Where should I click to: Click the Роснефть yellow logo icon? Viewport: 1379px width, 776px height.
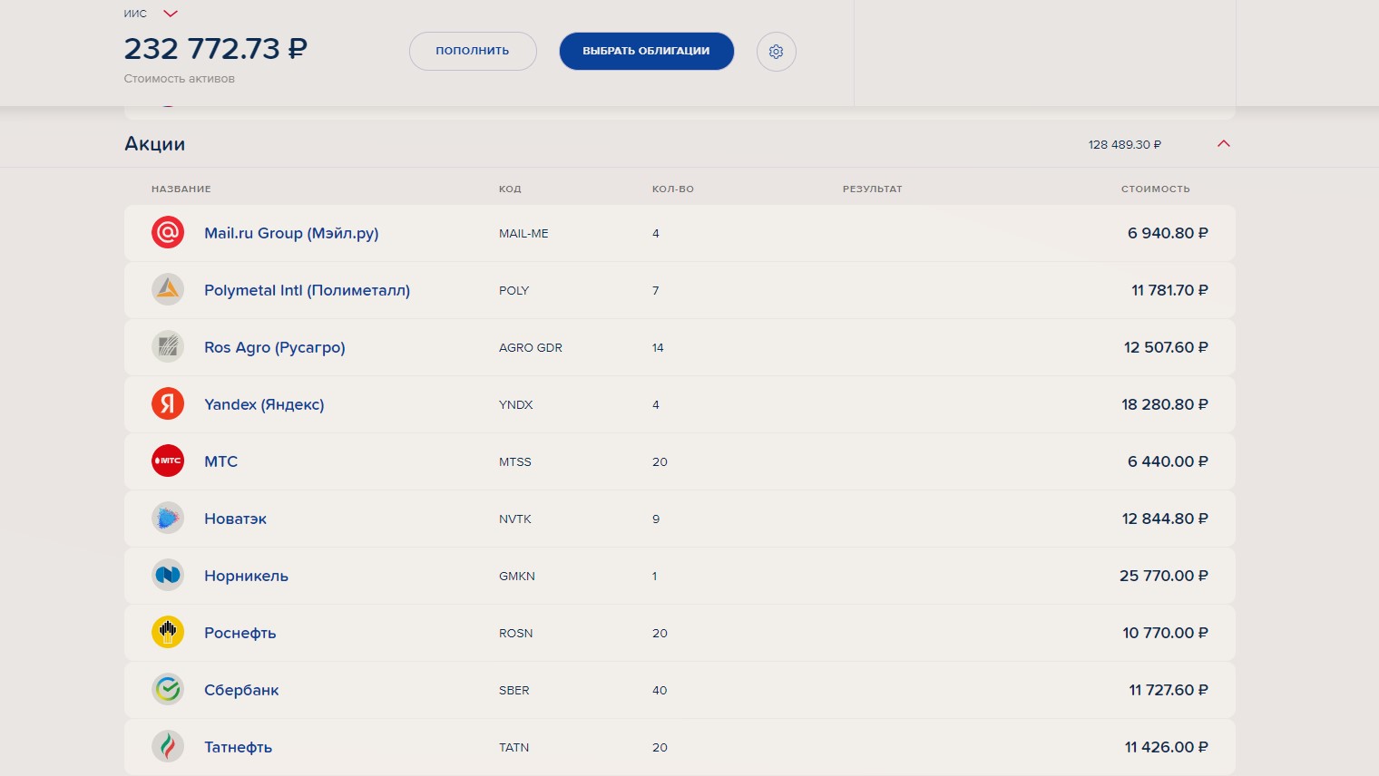(168, 633)
